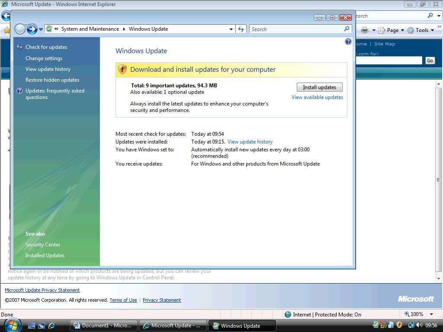The width and height of the screenshot is (443, 332).
Task: Click the web page search box beside Go
Action: coord(389,61)
